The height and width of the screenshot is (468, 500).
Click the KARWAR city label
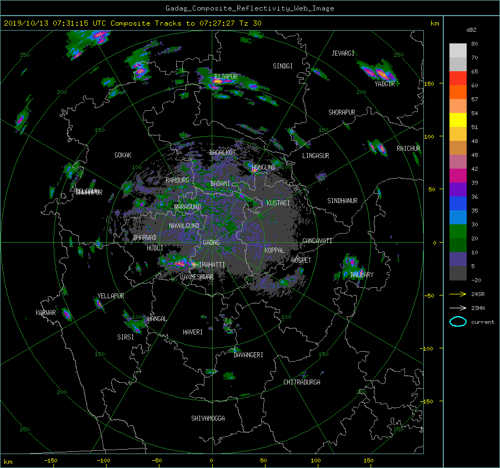(46, 313)
